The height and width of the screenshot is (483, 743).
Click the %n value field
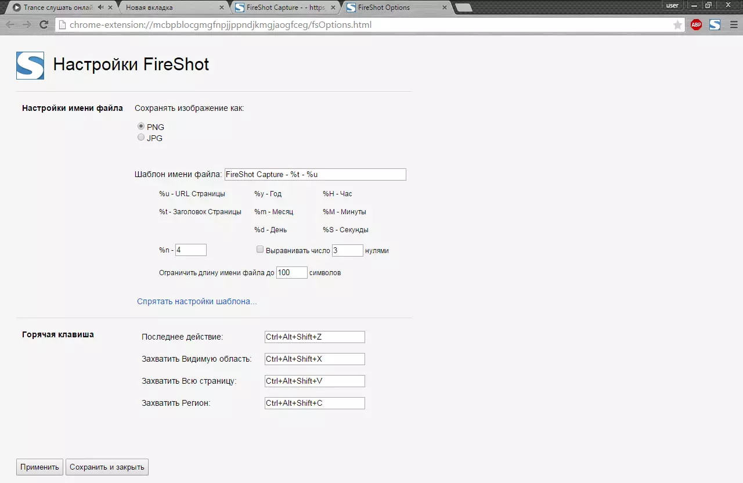(x=191, y=250)
